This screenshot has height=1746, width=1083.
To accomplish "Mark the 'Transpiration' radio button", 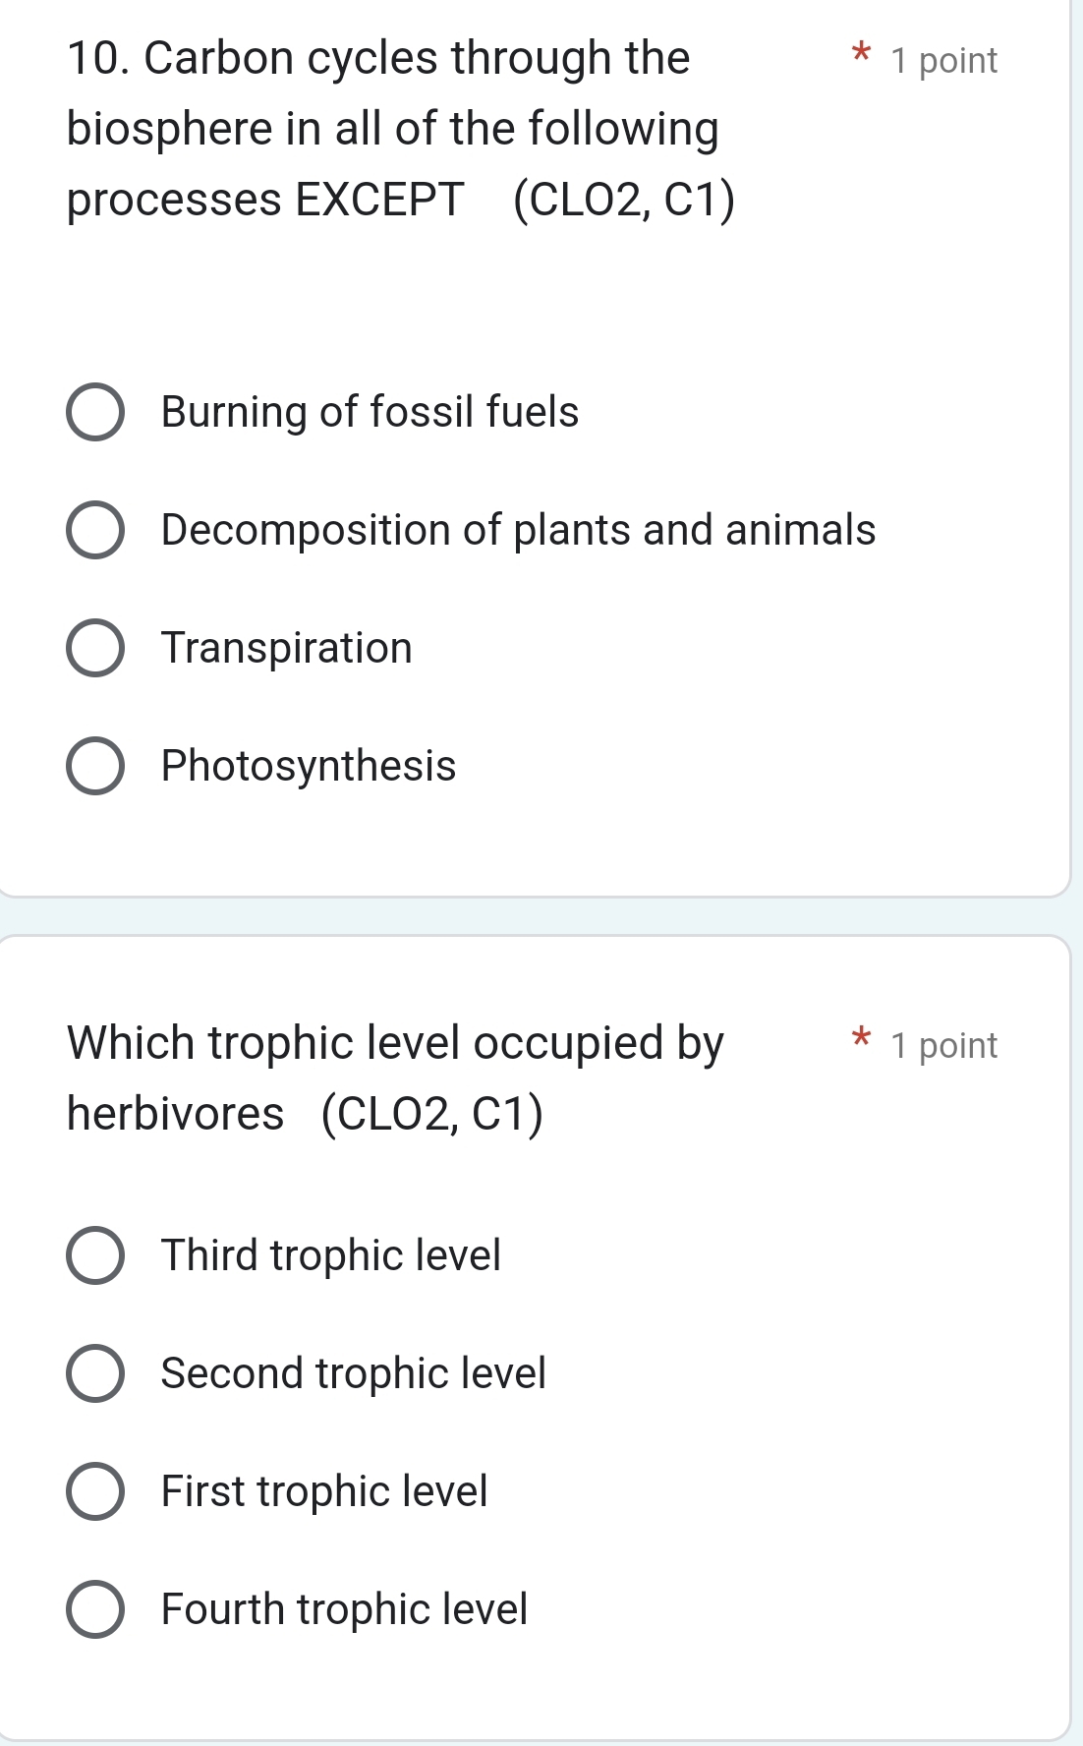I will tap(95, 648).
